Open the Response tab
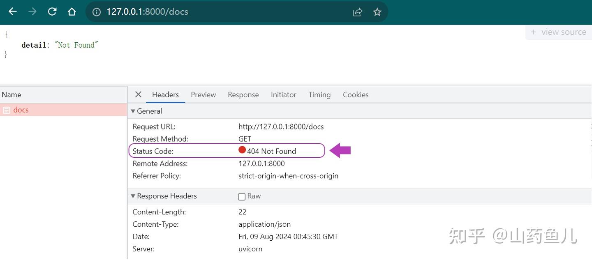 (243, 94)
